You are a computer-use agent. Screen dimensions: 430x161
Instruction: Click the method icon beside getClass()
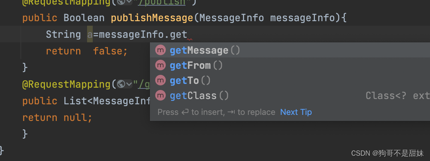(x=160, y=95)
